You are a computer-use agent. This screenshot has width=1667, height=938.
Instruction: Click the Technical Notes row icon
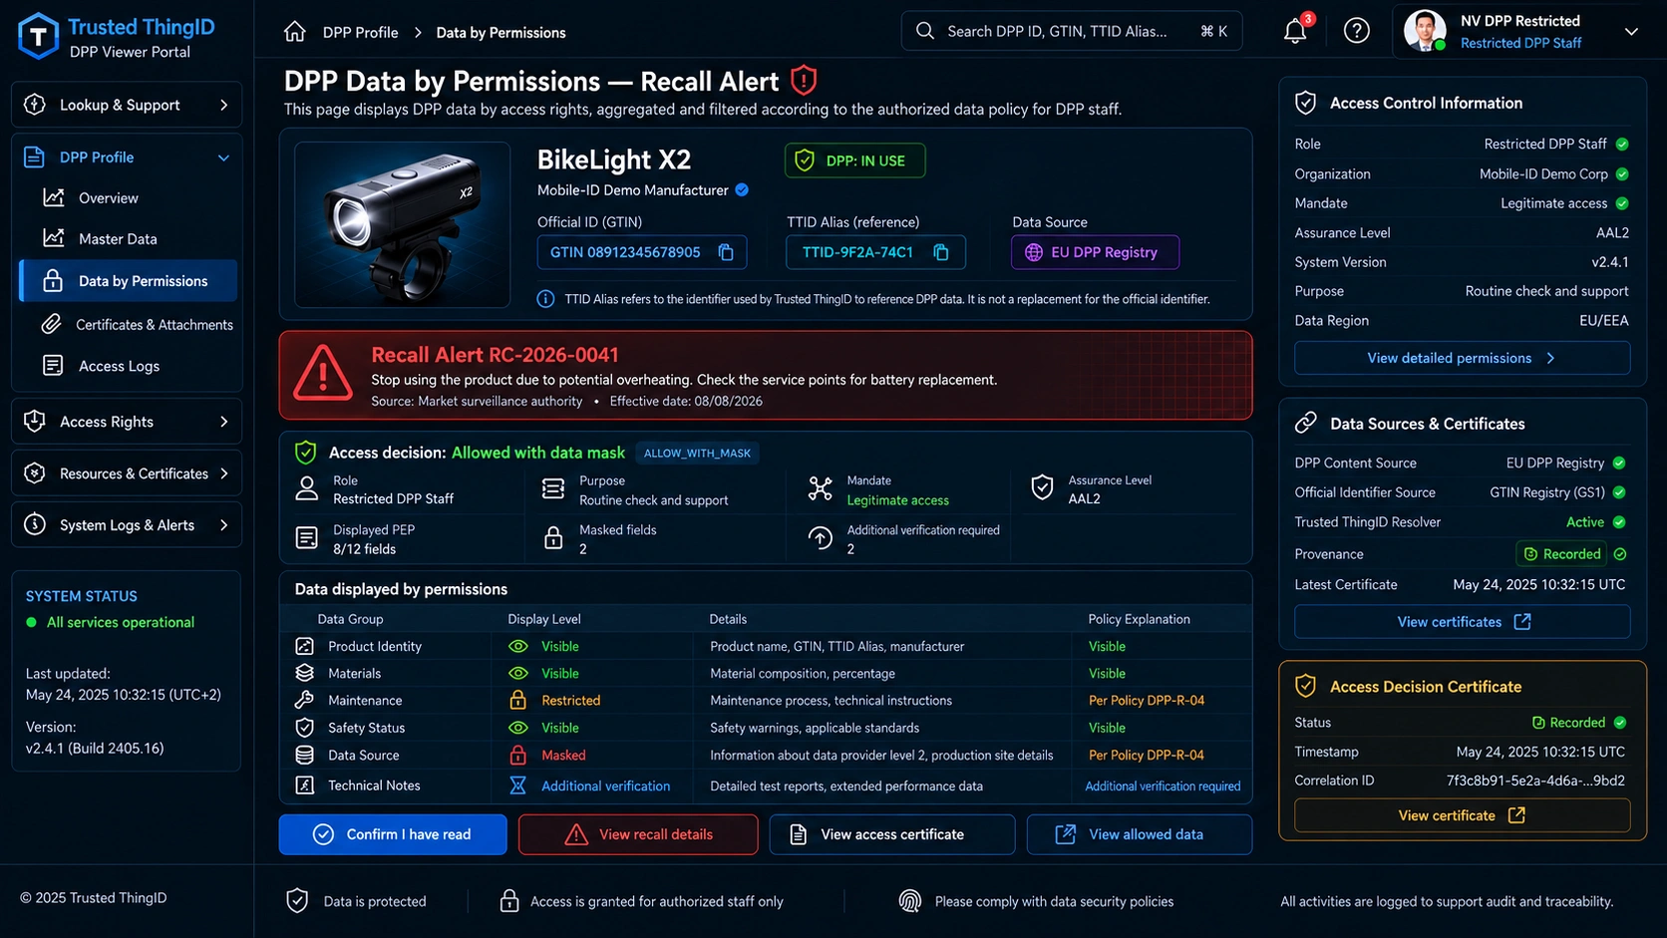click(305, 785)
